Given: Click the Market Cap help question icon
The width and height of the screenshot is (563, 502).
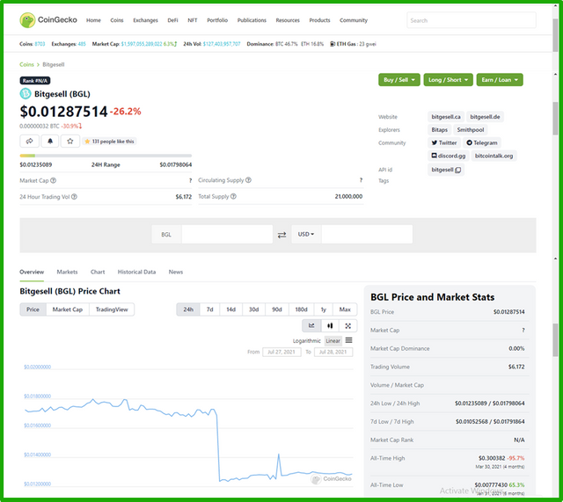Looking at the screenshot, I should click(53, 180).
